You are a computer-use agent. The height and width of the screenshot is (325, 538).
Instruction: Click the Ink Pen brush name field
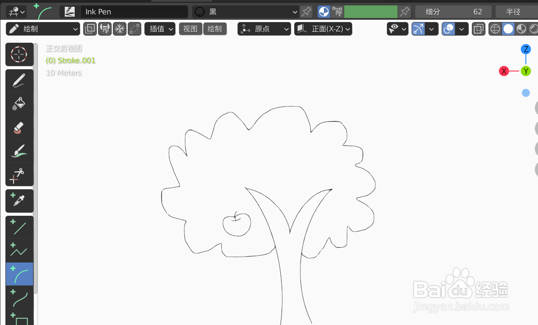(x=134, y=12)
